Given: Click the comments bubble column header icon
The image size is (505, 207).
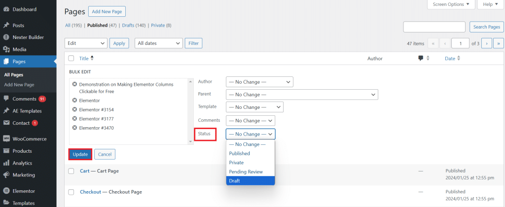Looking at the screenshot, I should pos(421,58).
